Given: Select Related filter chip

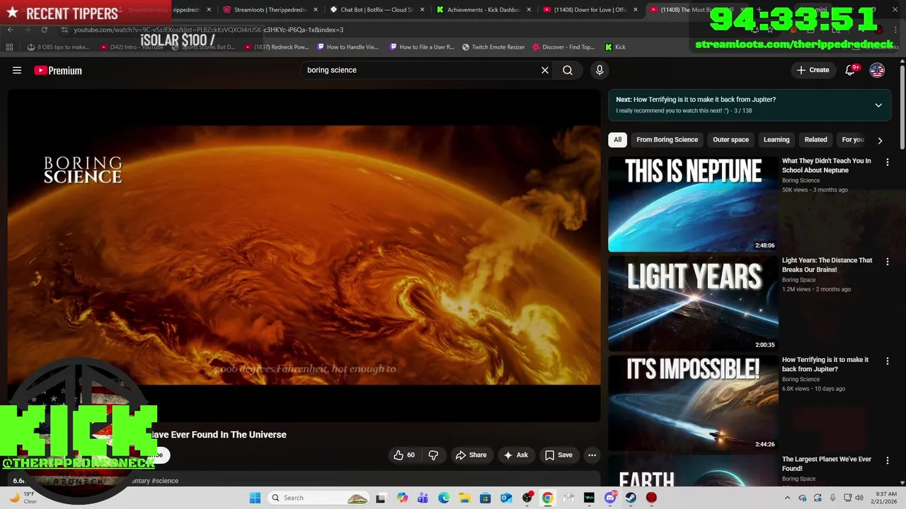Looking at the screenshot, I should (x=815, y=139).
